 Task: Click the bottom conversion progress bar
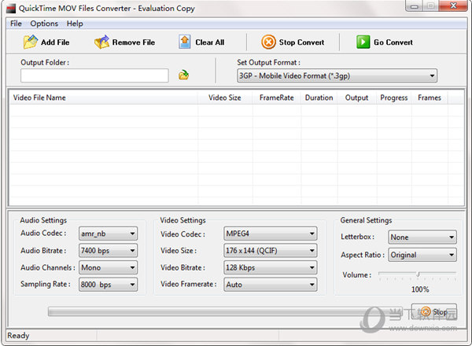coord(225,311)
